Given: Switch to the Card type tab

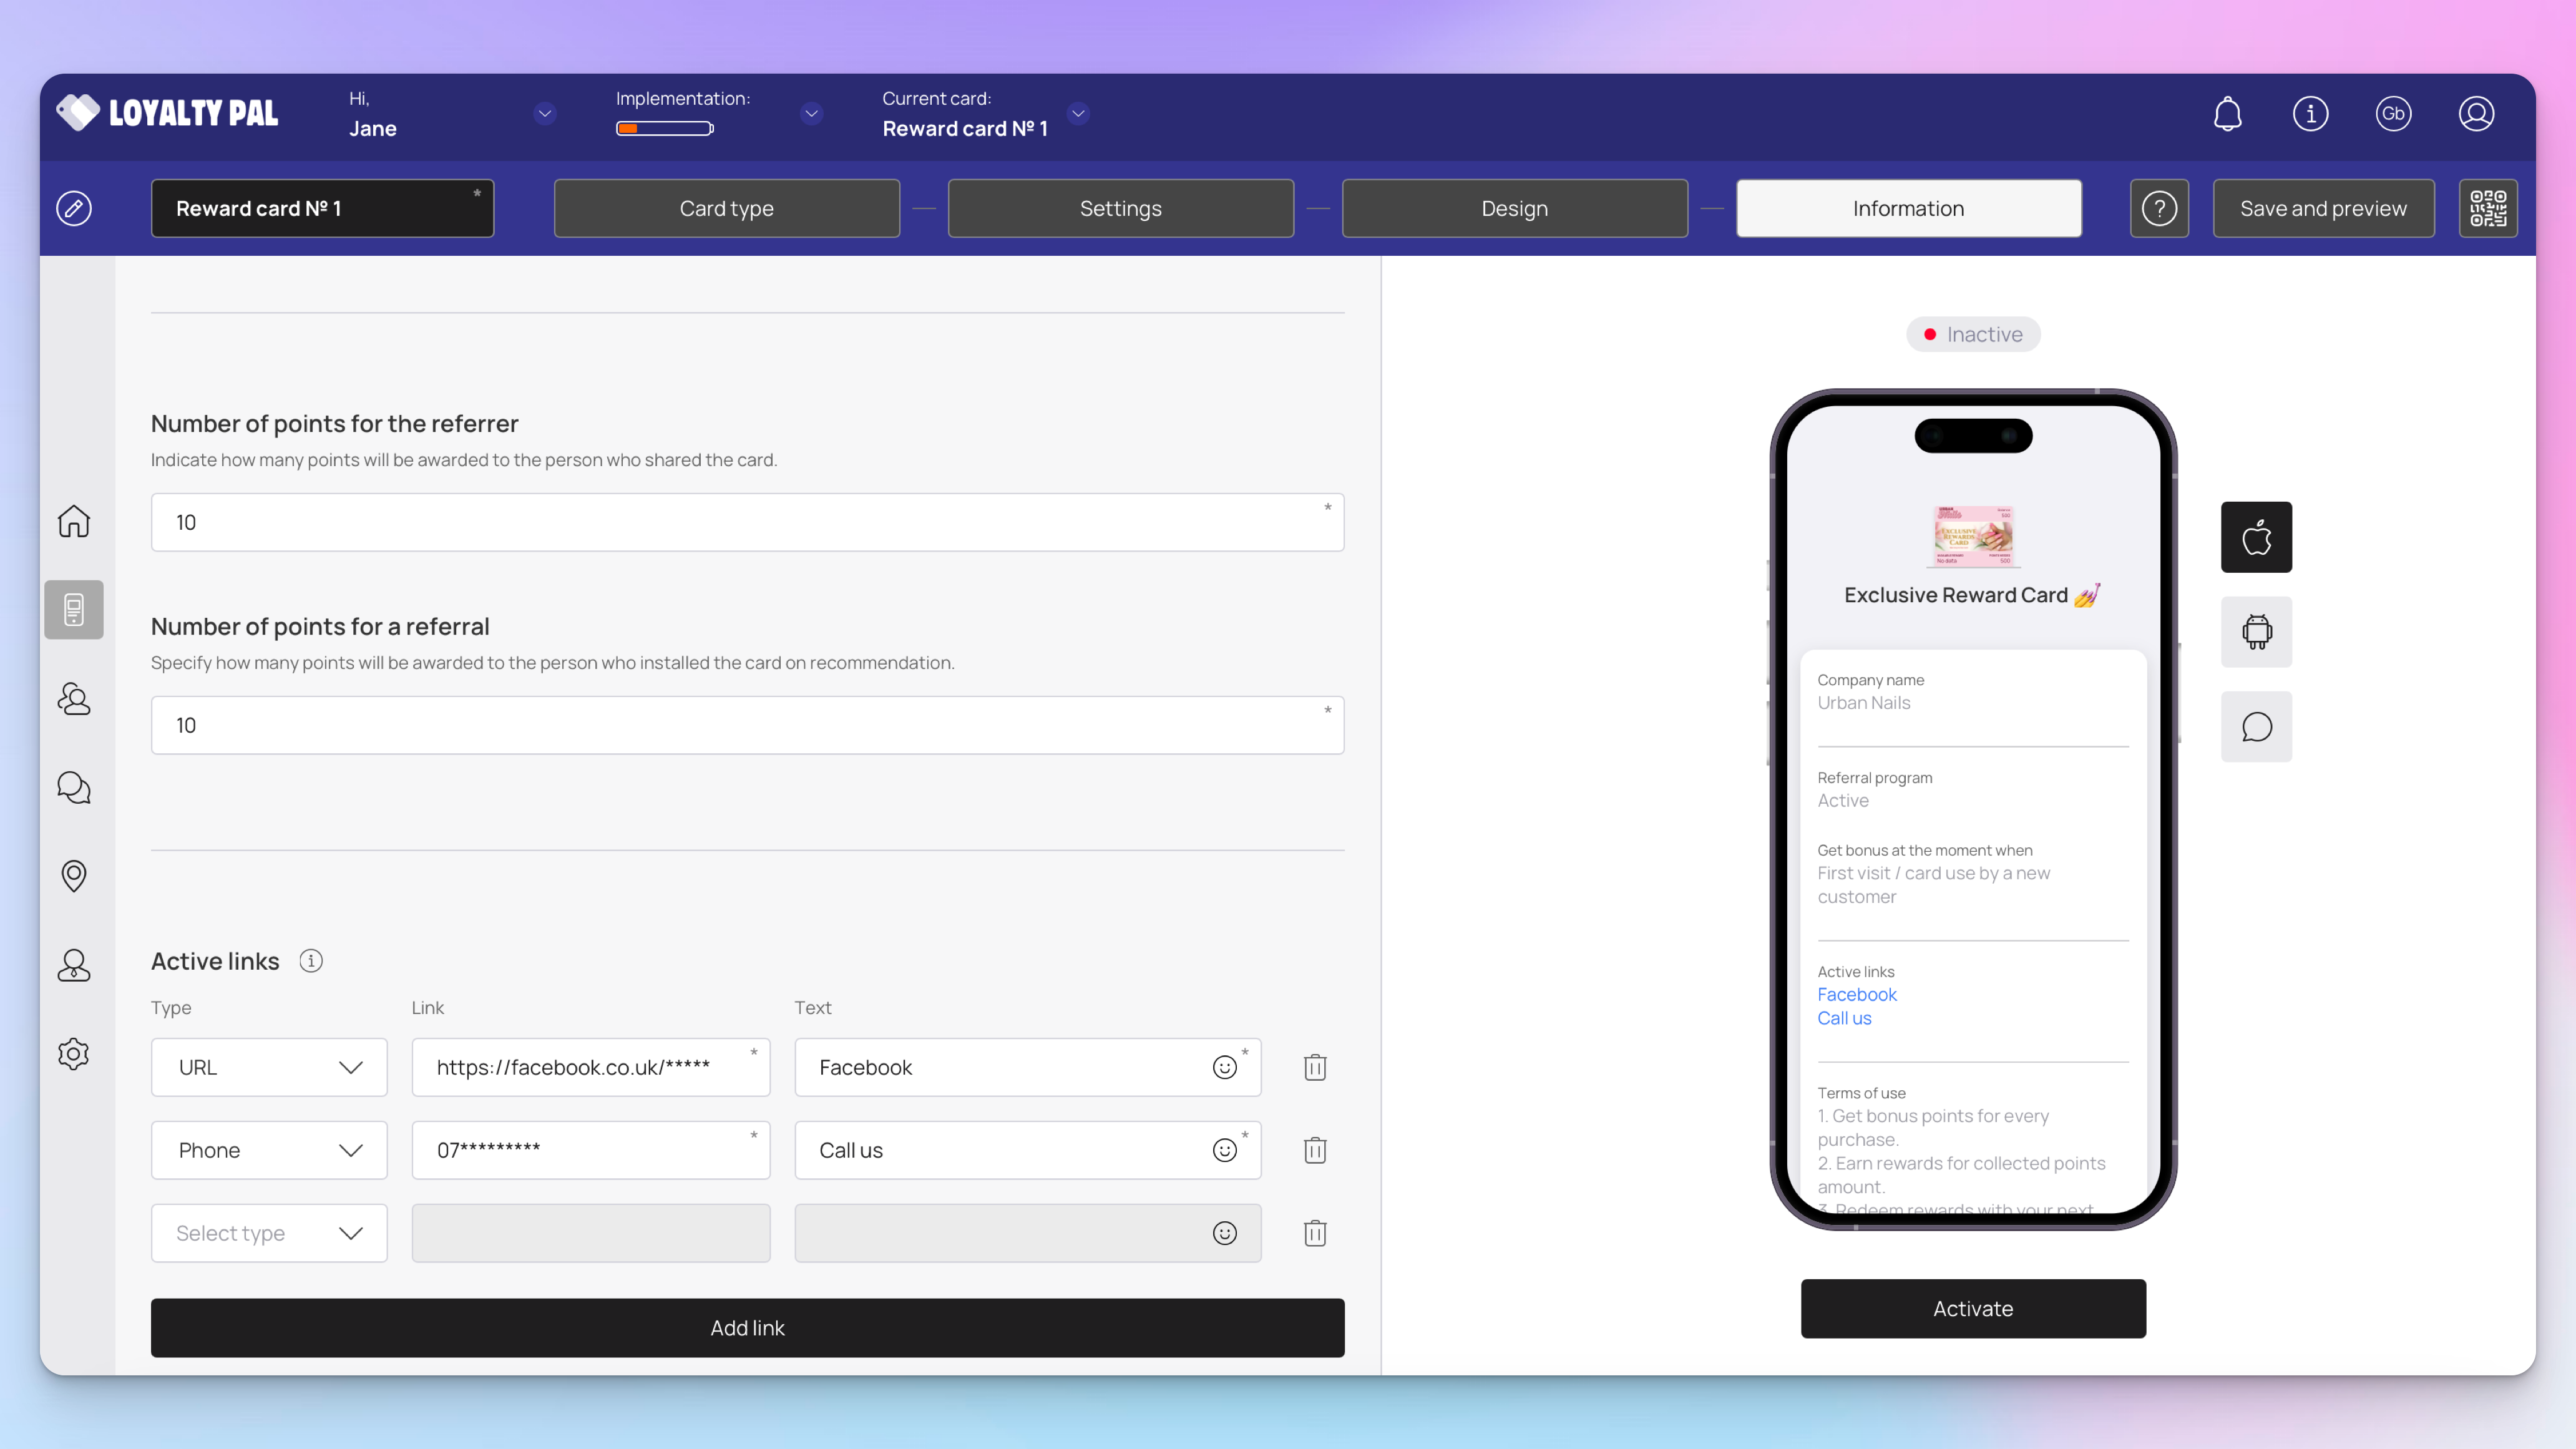Looking at the screenshot, I should tap(726, 208).
